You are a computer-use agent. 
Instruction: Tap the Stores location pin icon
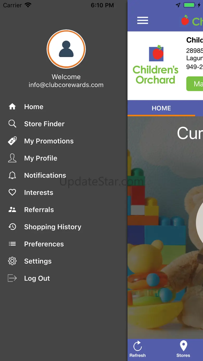[x=183, y=346]
